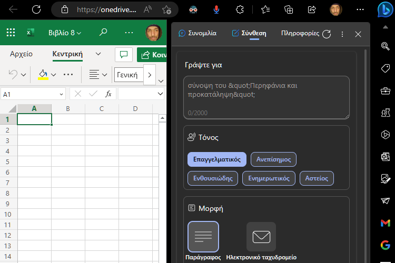395x263 pixels.
Task: Click the lock site info icon
Action: pos(65,9)
